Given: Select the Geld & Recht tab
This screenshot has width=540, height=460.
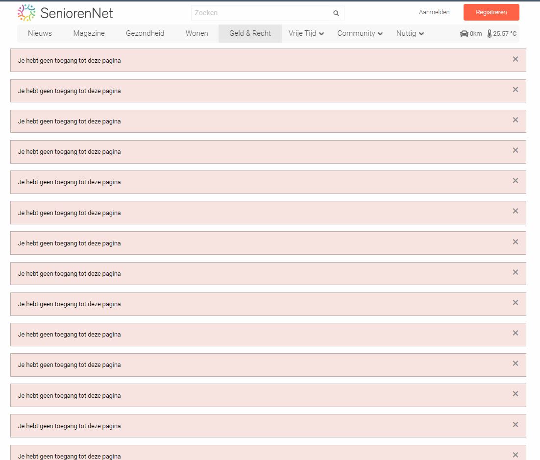Looking at the screenshot, I should tap(250, 33).
